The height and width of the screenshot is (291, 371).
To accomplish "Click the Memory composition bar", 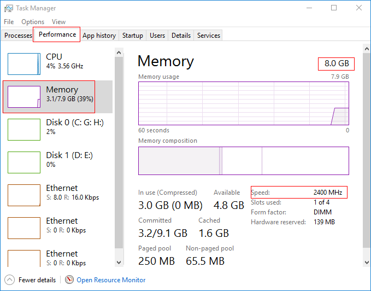I will pyautogui.click(x=244, y=161).
